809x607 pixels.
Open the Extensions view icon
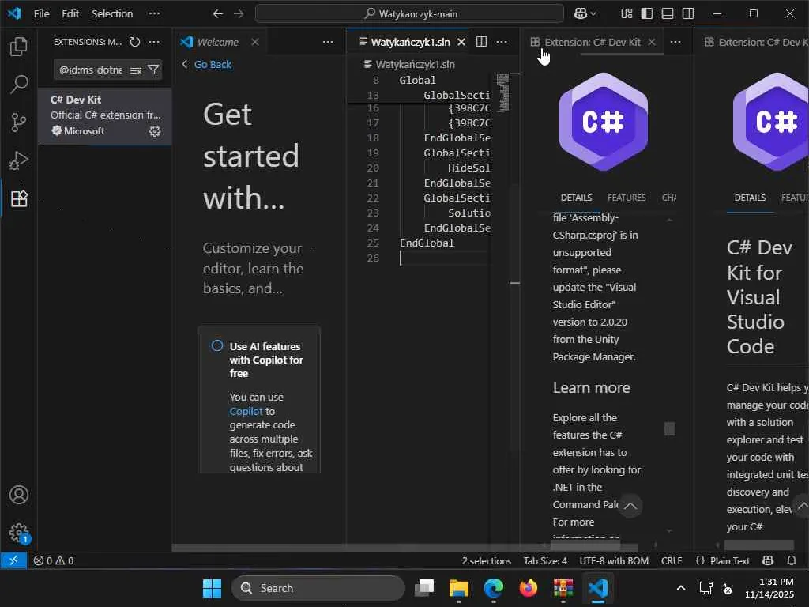19,198
